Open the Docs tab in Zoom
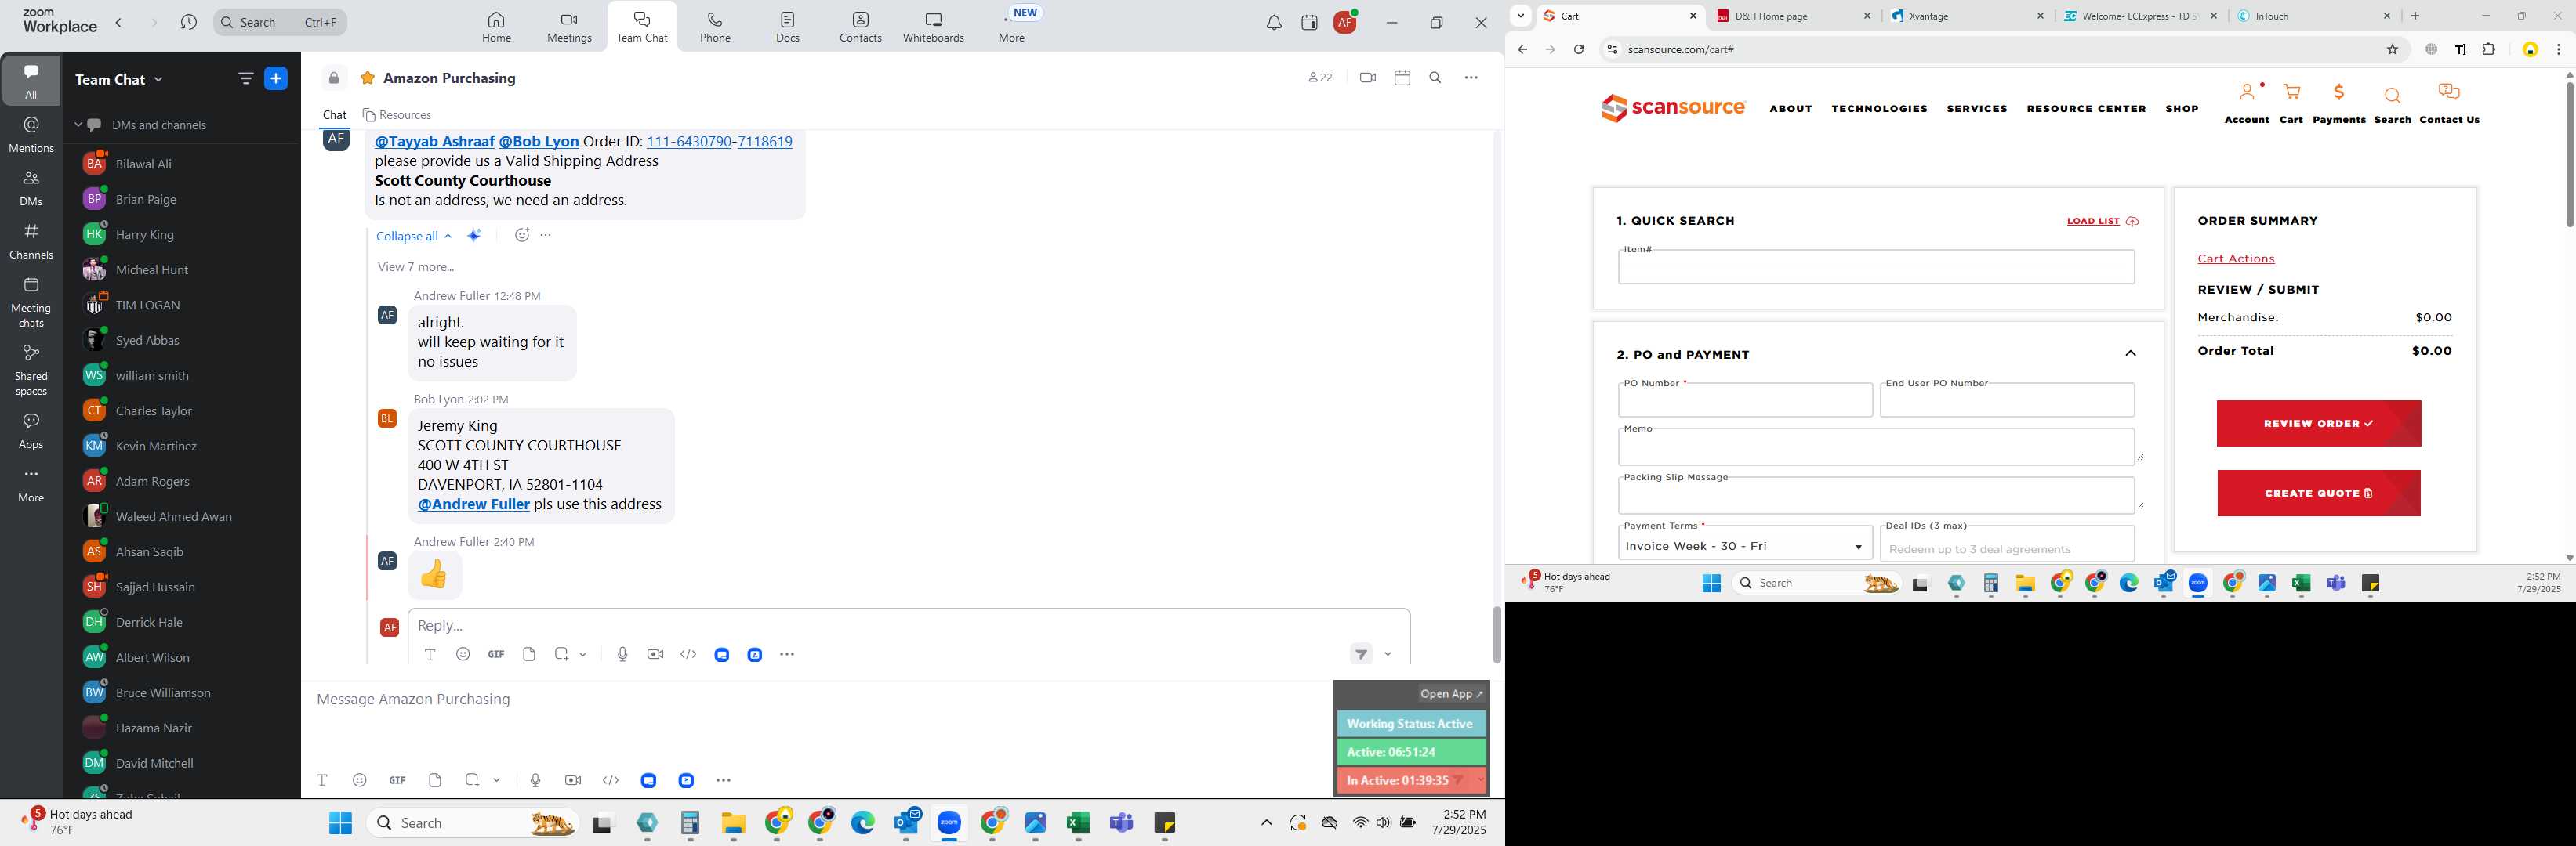Image resolution: width=2576 pixels, height=846 pixels. coord(788,27)
